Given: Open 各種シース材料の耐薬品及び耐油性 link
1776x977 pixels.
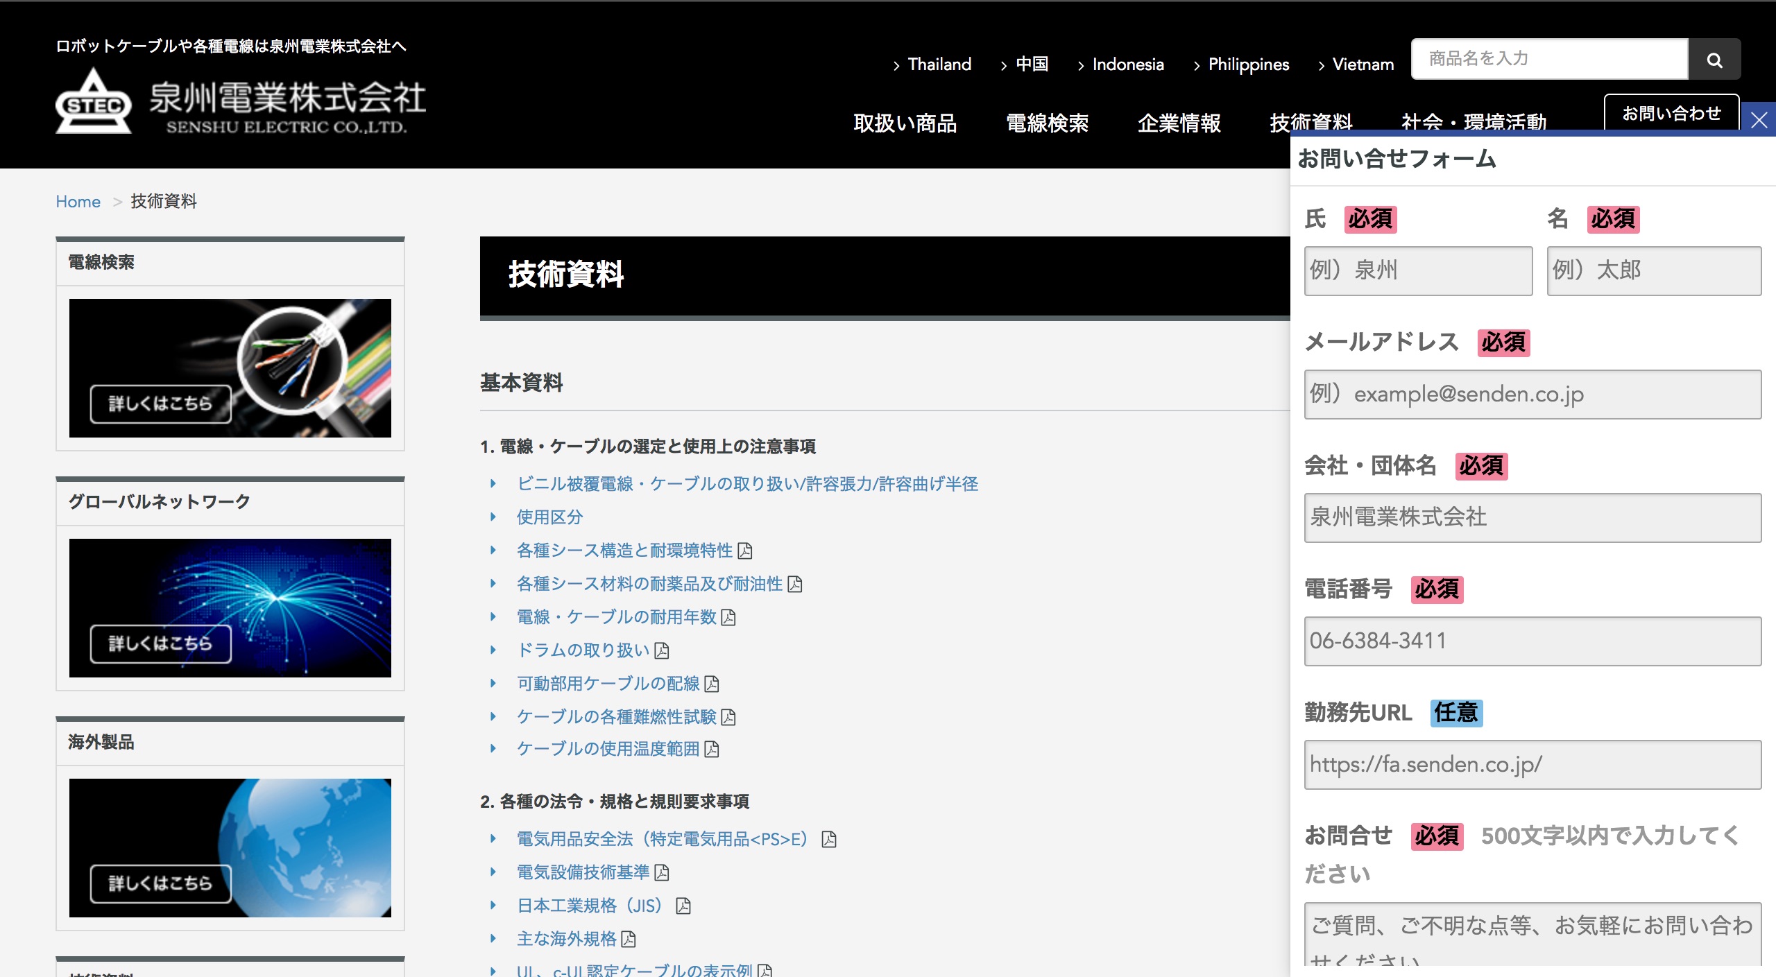Looking at the screenshot, I should coord(649,583).
